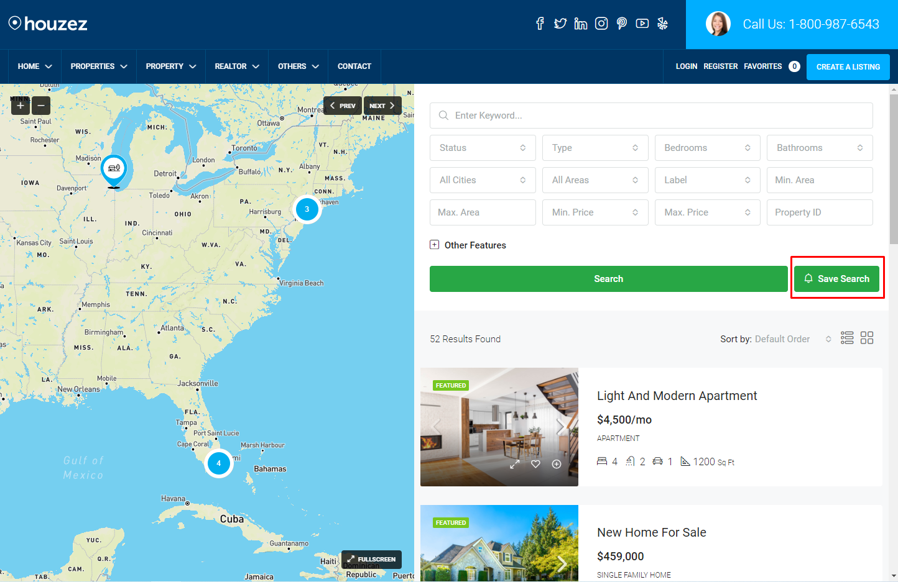Open the map cluster with 3 listings

click(x=307, y=209)
